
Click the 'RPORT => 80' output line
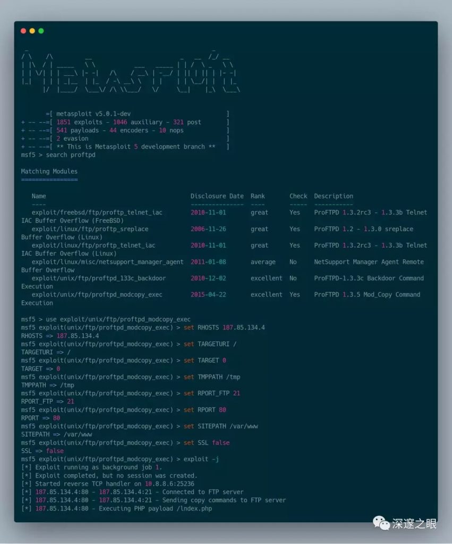(x=40, y=418)
